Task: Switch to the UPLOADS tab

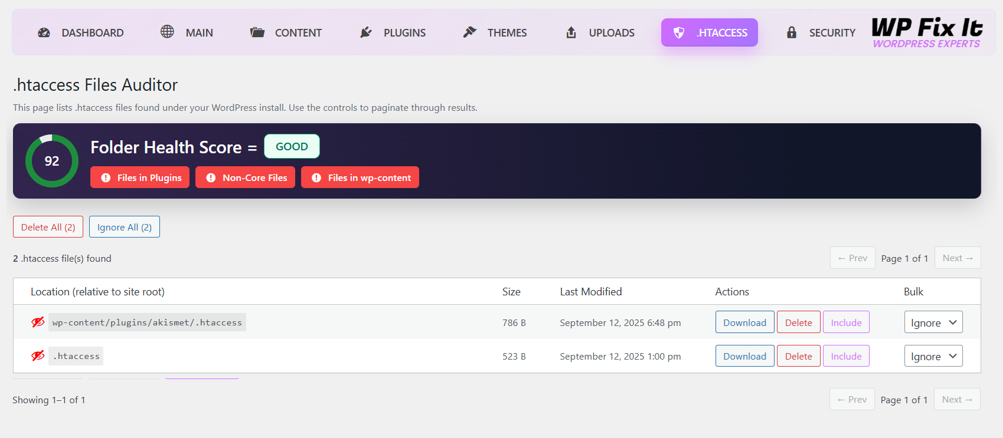Action: [x=600, y=32]
